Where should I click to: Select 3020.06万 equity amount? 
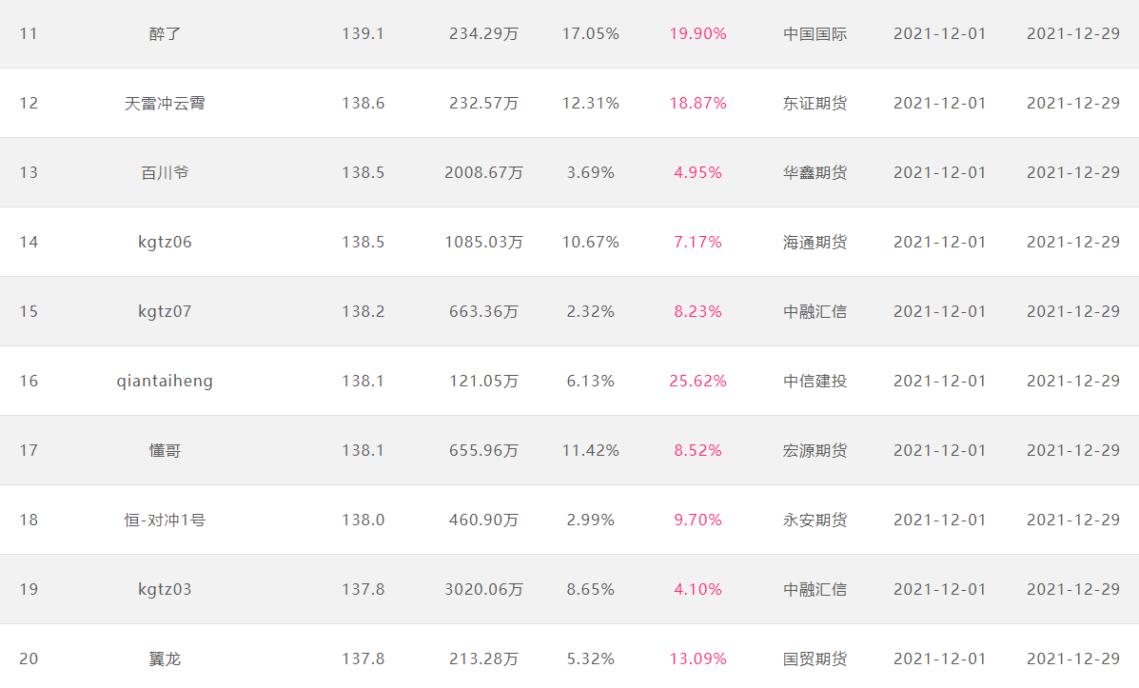(483, 589)
